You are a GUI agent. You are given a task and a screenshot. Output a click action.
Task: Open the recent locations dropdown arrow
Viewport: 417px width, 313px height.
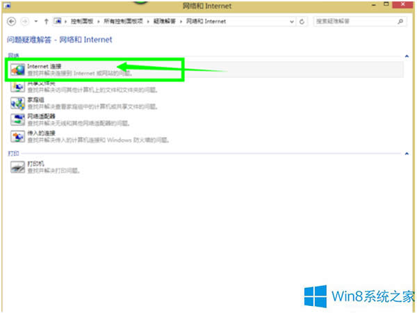pos(36,22)
